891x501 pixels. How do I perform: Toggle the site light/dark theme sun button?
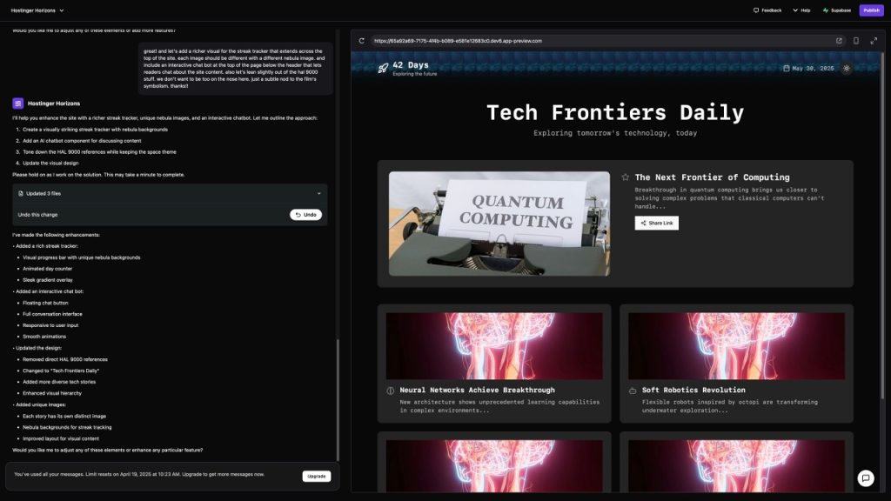[x=847, y=69]
